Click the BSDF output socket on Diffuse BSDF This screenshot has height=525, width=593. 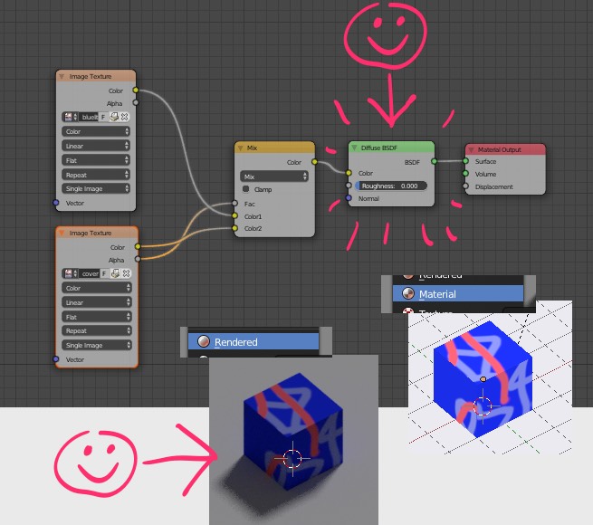coord(435,161)
